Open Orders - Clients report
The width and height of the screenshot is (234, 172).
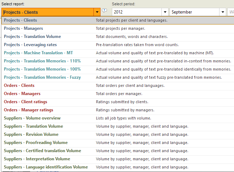[19, 85]
